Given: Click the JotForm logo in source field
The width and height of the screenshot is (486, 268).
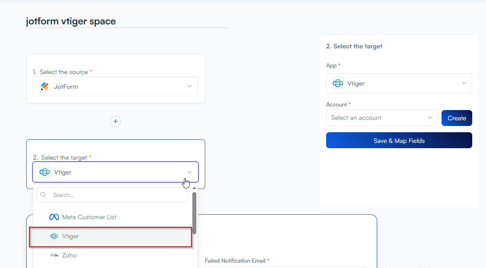Looking at the screenshot, I should 45,87.
